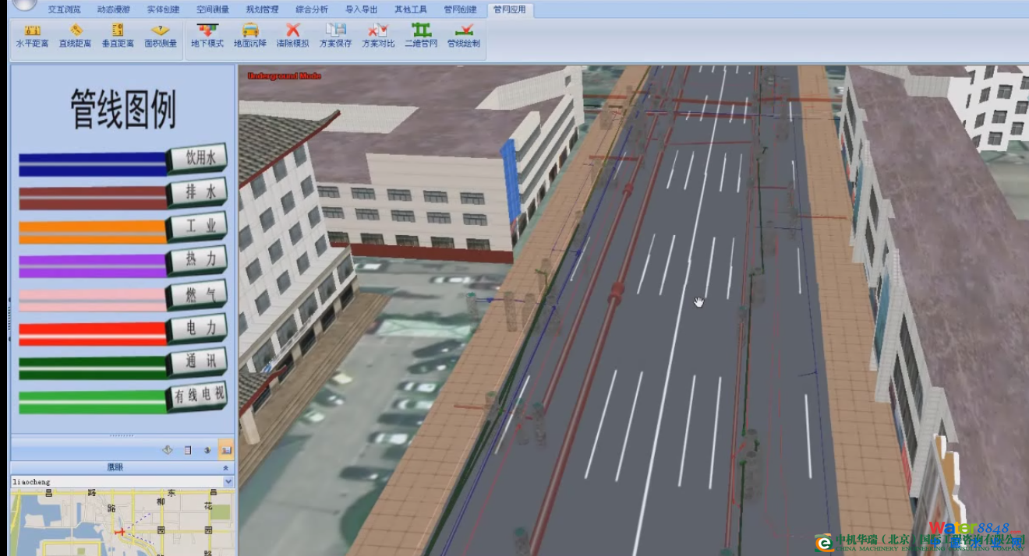Click the highlighted legend panel icon

225,450
